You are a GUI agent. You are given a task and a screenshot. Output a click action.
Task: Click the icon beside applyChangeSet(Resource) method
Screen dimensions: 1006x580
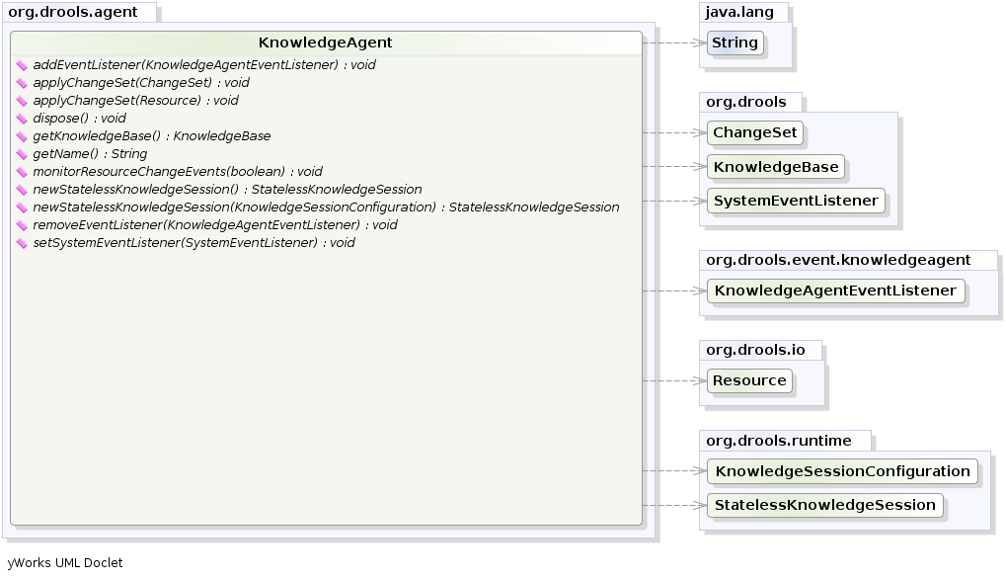23,101
